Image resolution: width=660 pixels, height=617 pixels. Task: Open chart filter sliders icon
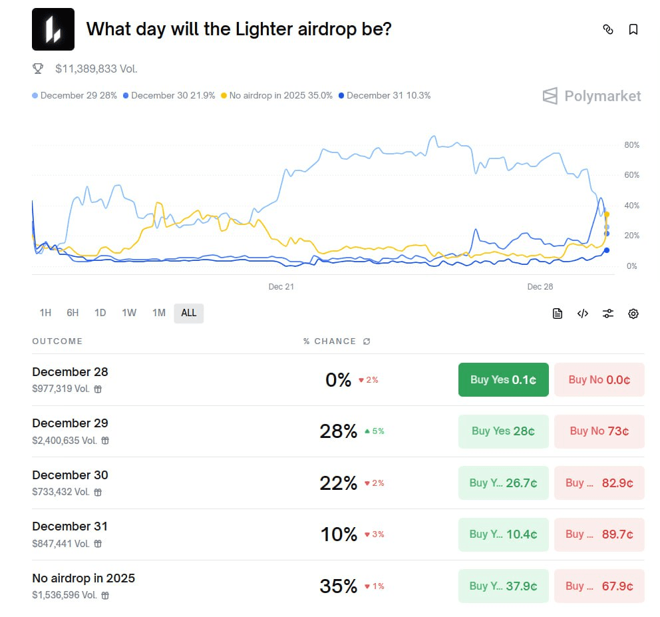[x=608, y=313]
